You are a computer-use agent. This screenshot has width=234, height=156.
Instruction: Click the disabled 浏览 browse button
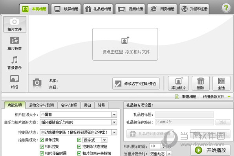coord(223,122)
